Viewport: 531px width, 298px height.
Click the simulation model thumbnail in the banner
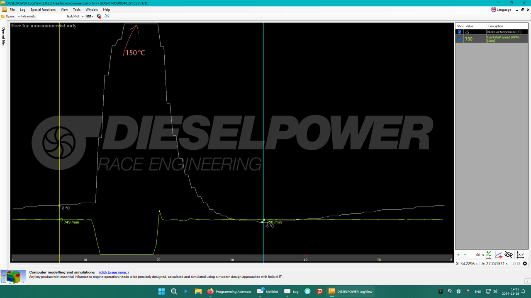(x=13, y=277)
